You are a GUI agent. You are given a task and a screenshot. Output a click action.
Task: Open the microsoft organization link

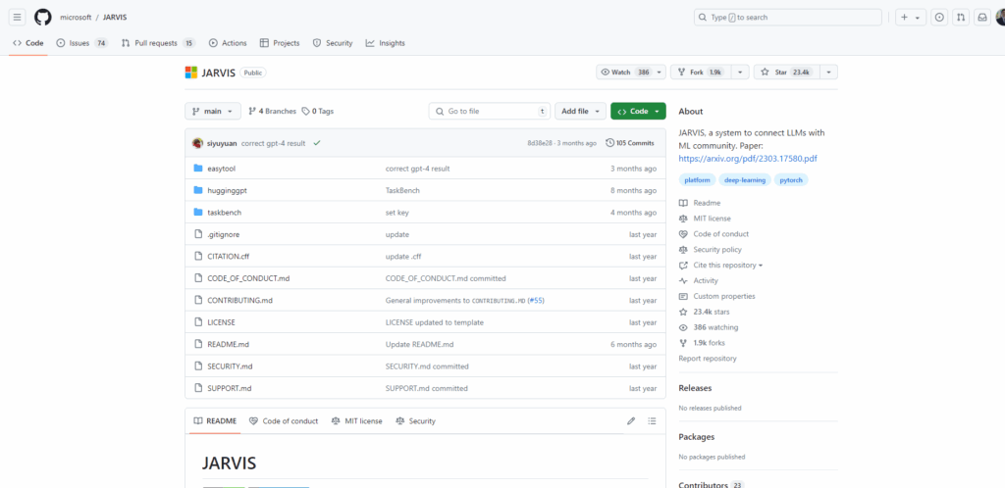[76, 18]
